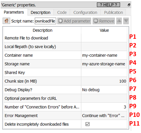Open the Configuration tab
Screen dimensions: 141x133
point(85,12)
